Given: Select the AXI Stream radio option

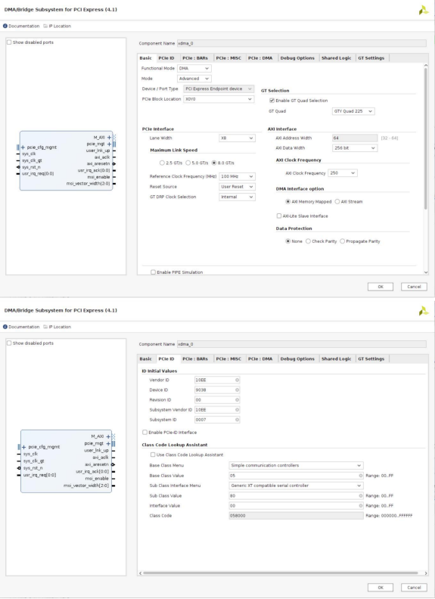Looking at the screenshot, I should click(337, 202).
